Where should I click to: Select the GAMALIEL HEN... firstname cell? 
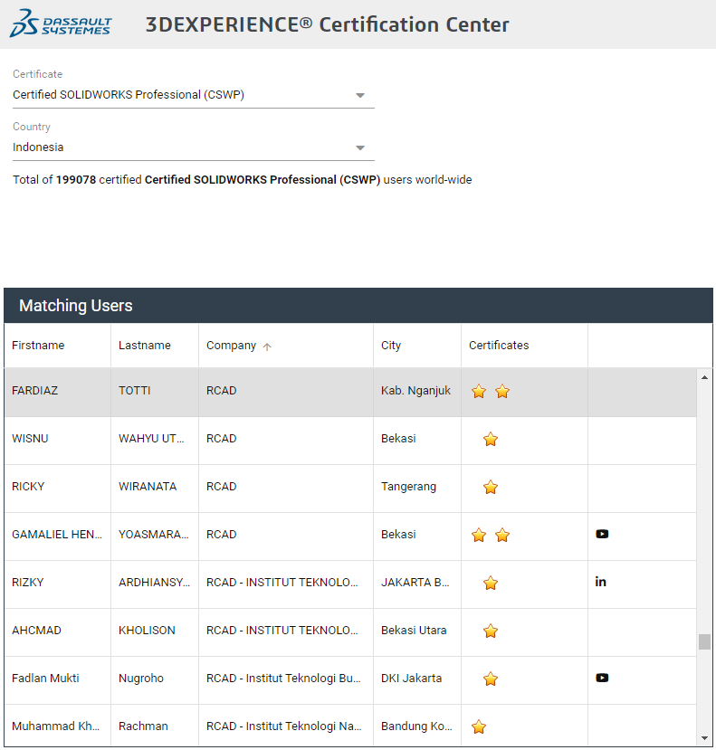(57, 535)
